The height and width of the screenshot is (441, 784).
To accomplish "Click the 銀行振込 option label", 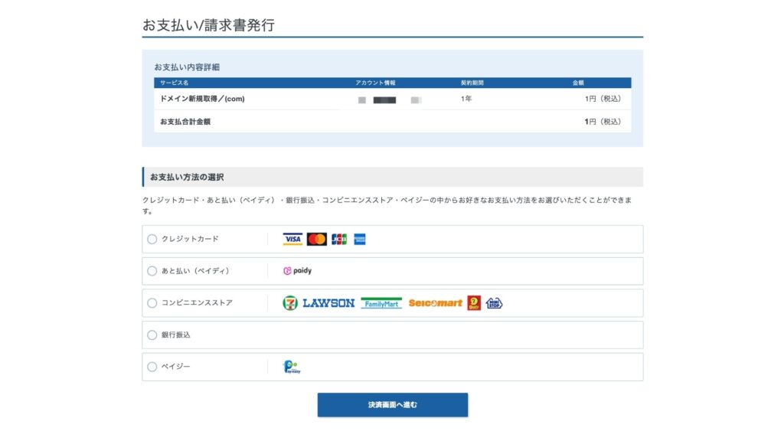I will pyautogui.click(x=175, y=335).
